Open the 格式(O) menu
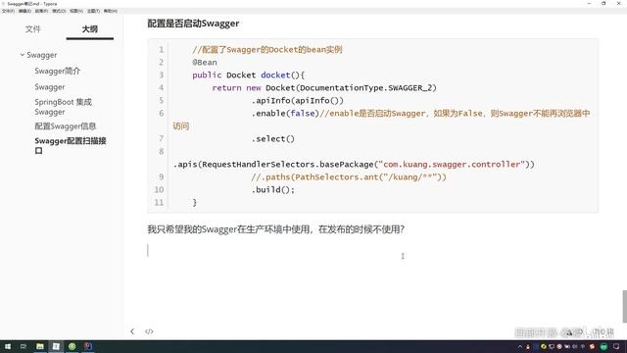The height and width of the screenshot is (353, 627). click(59, 11)
